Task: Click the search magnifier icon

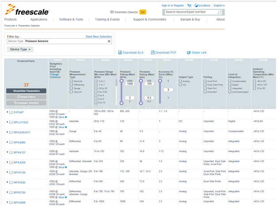Action: click(x=219, y=12)
